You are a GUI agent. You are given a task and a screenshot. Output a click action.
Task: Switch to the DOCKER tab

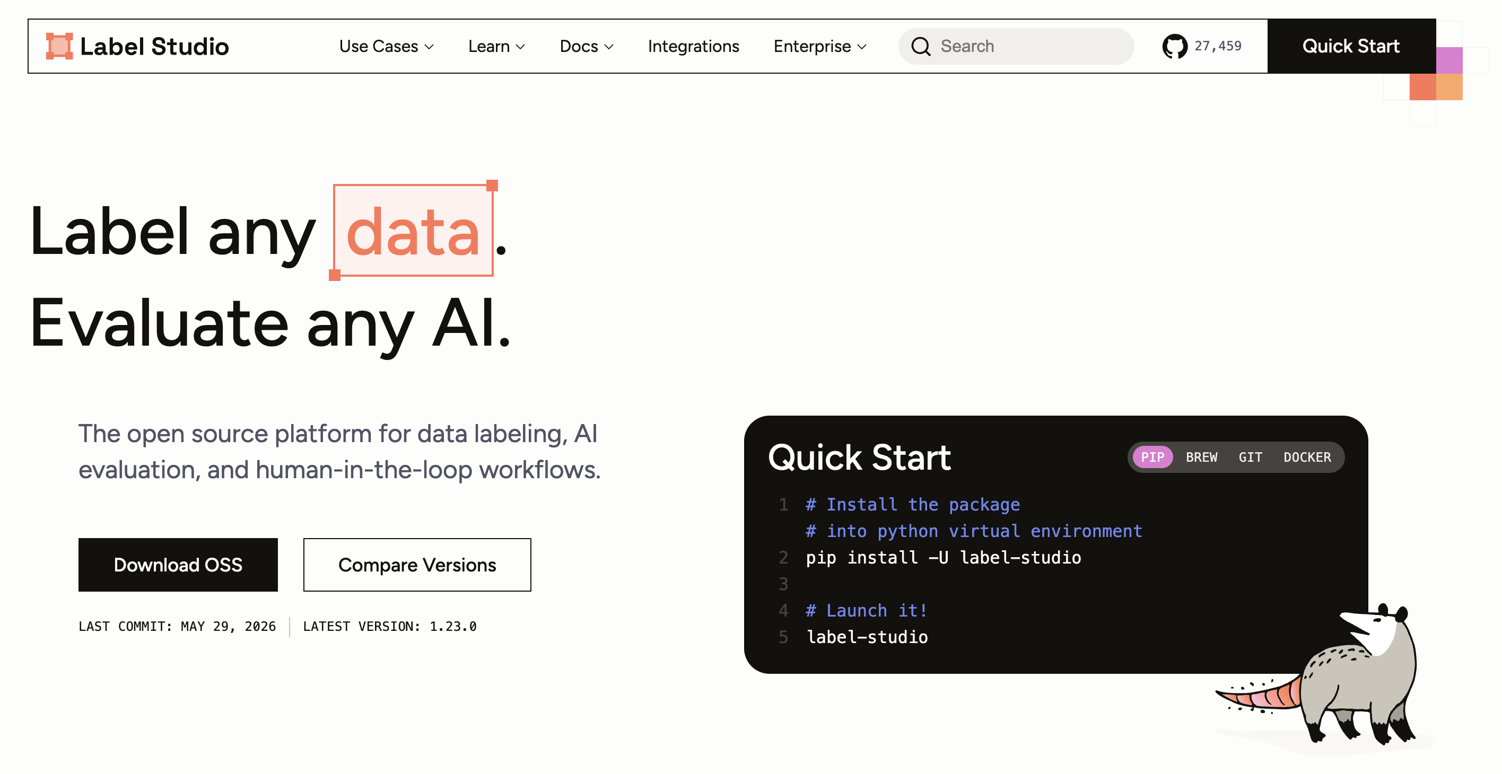(x=1307, y=457)
